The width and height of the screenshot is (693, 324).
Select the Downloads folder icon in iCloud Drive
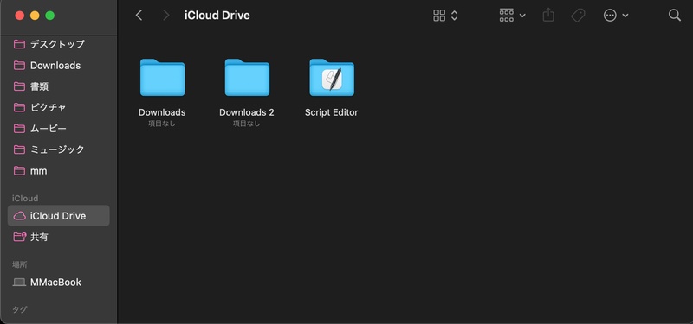(162, 78)
